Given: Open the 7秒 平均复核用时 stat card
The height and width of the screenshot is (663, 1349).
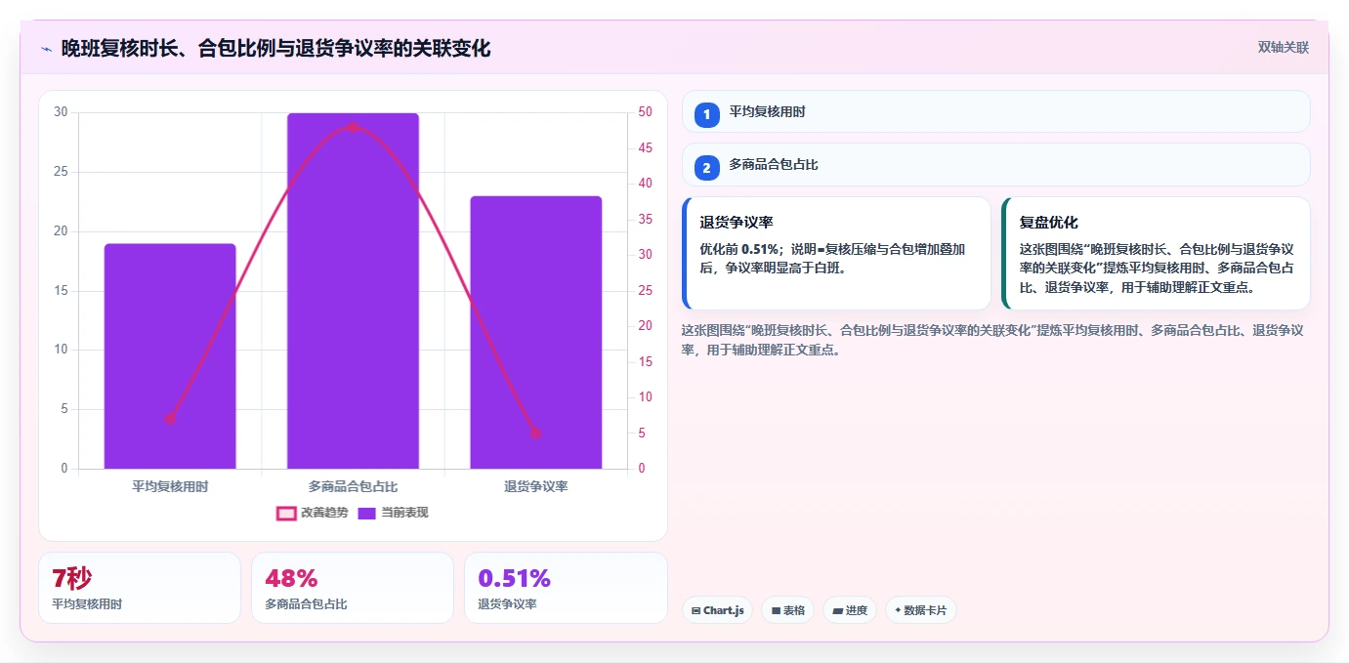Looking at the screenshot, I should (140, 588).
